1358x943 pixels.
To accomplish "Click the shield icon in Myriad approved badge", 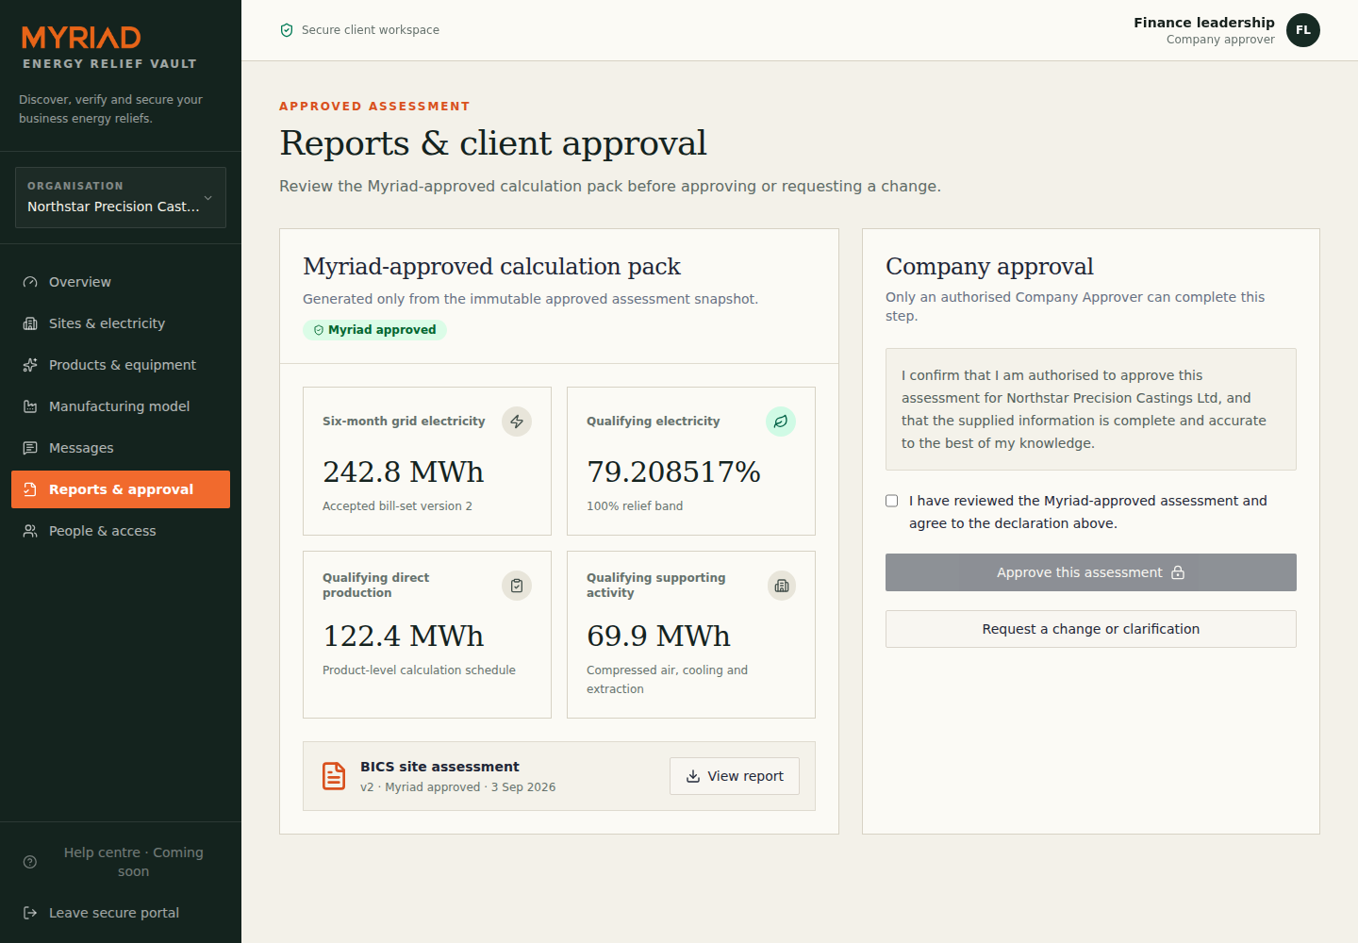I will pos(319,330).
